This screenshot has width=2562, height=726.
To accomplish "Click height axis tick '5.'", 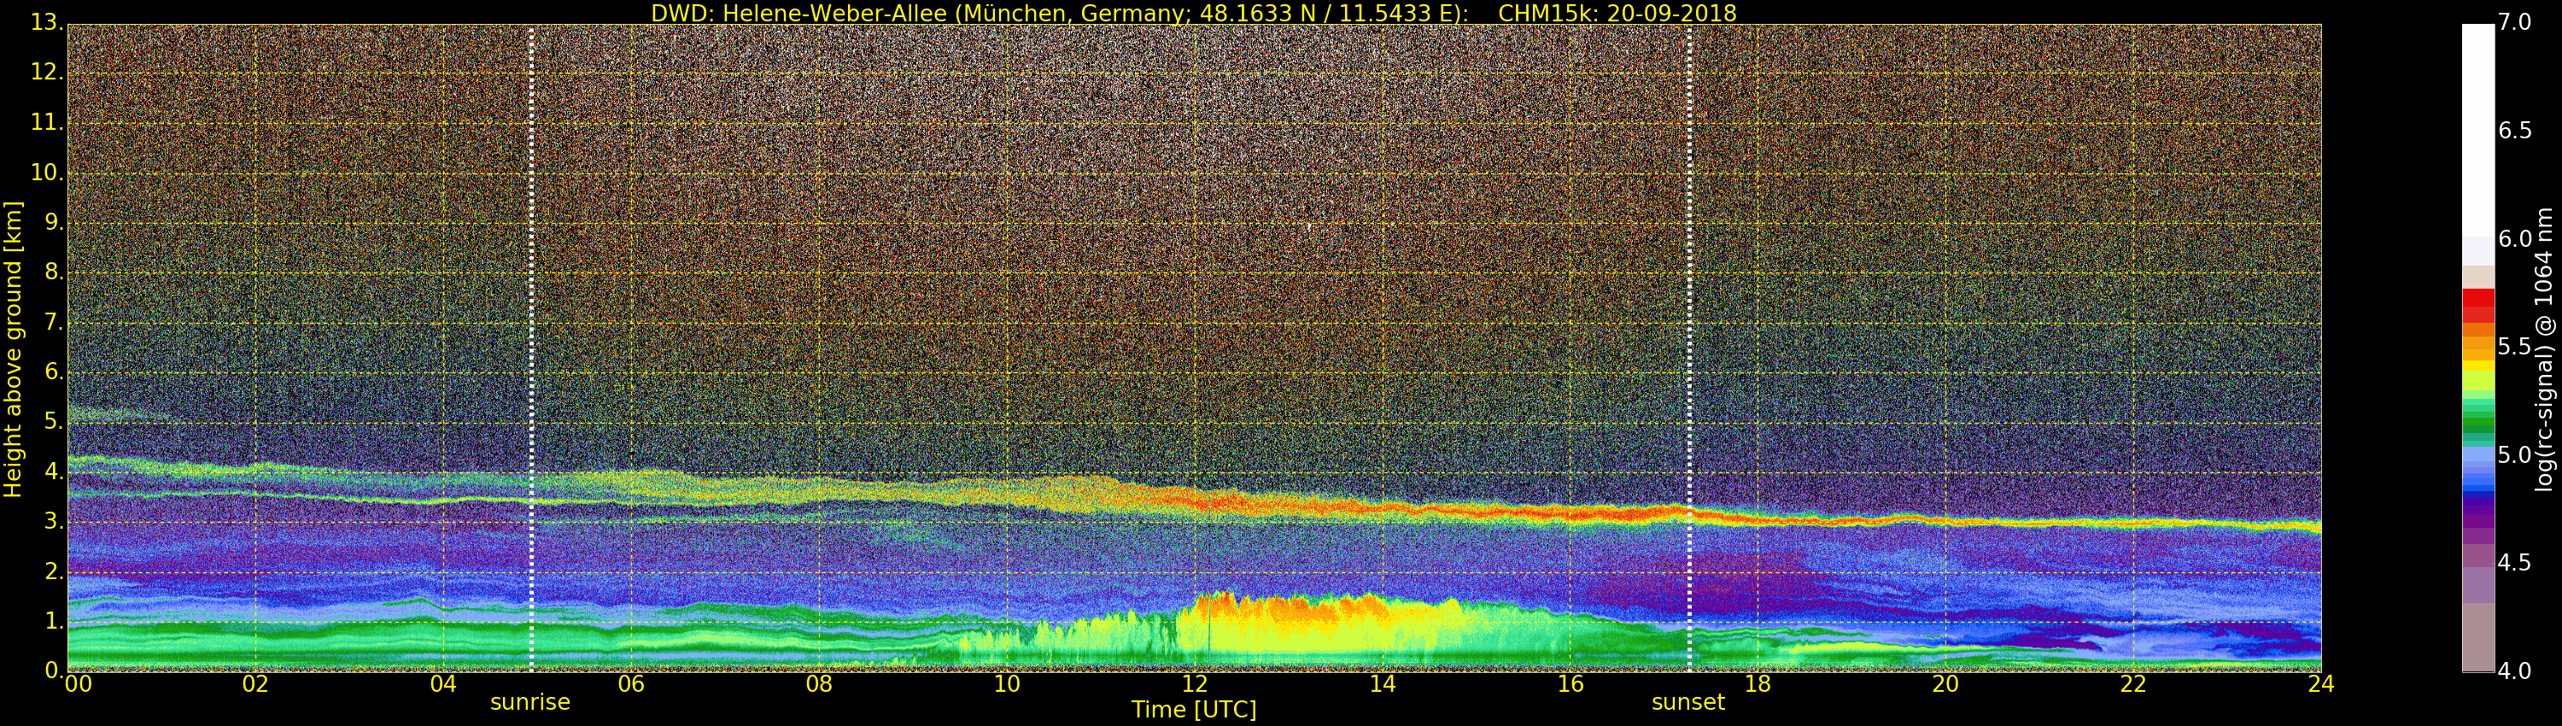I will [53, 422].
